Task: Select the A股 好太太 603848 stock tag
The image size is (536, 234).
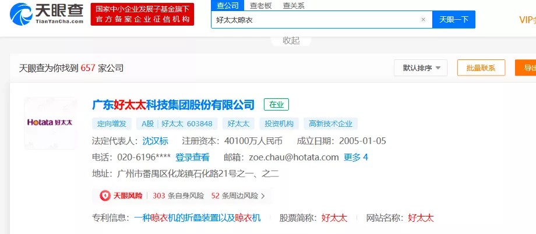Action: click(x=177, y=123)
